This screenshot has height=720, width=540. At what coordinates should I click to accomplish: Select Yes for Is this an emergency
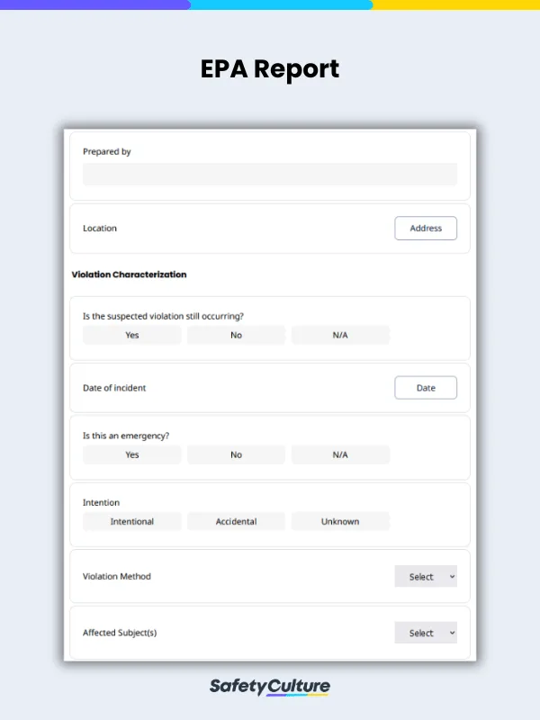tap(132, 454)
